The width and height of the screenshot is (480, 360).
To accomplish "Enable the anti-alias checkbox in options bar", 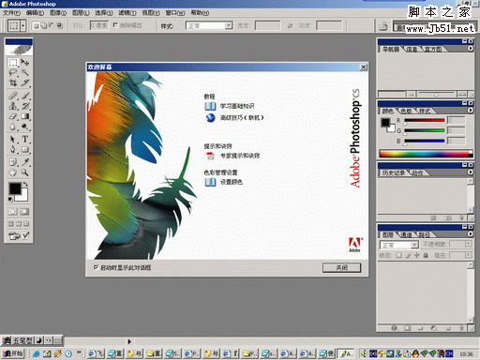I will coord(115,25).
